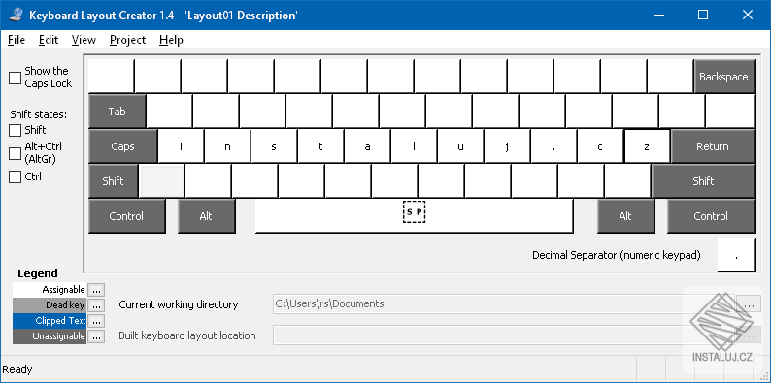771x383 pixels.
Task: Open the Project menu
Action: [128, 40]
